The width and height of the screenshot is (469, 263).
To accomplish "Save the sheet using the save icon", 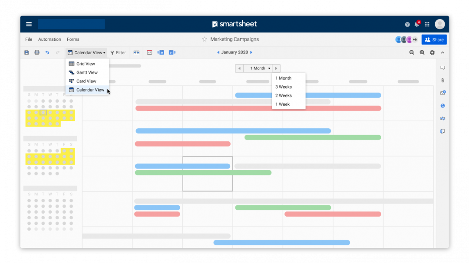I will coord(27,52).
